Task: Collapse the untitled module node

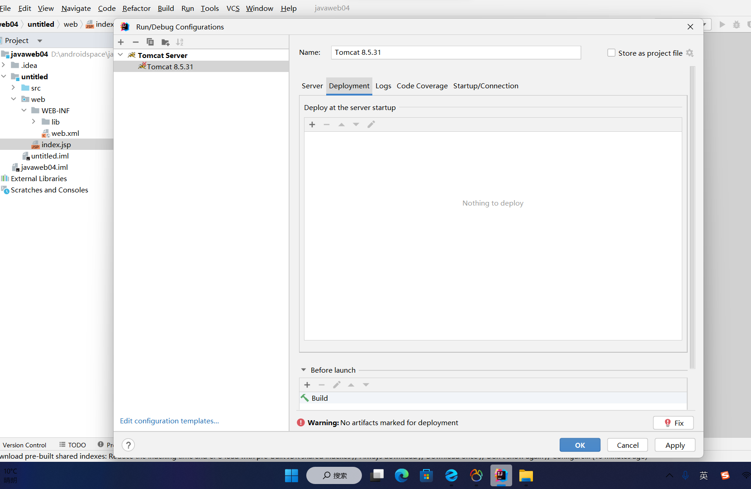Action: pos(4,77)
